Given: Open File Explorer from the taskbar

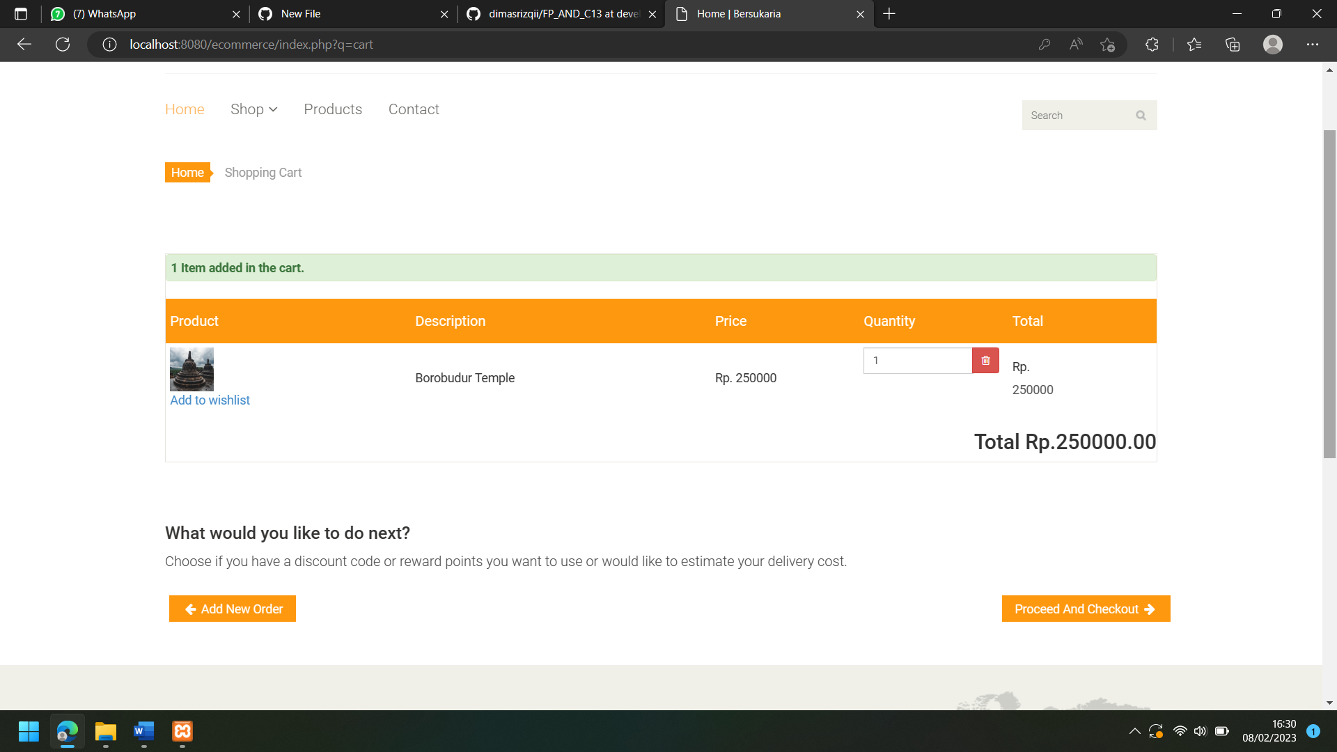Looking at the screenshot, I should tap(105, 732).
